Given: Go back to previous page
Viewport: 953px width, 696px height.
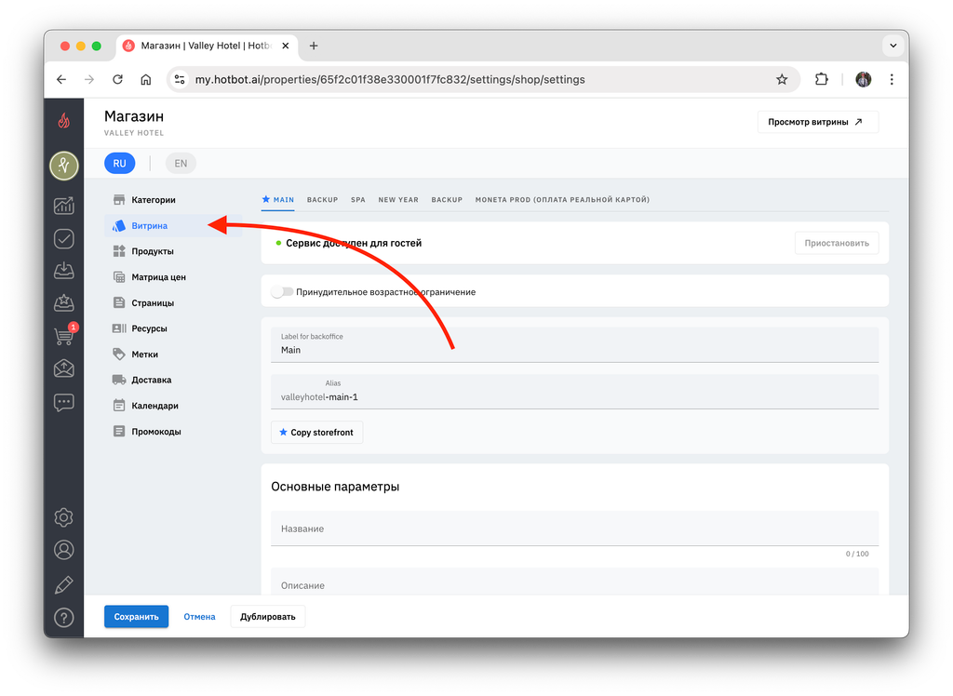Looking at the screenshot, I should (61, 80).
